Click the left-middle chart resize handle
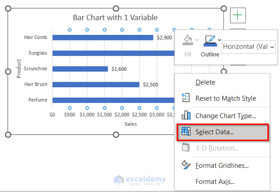The width and height of the screenshot is (280, 192). click(8, 72)
